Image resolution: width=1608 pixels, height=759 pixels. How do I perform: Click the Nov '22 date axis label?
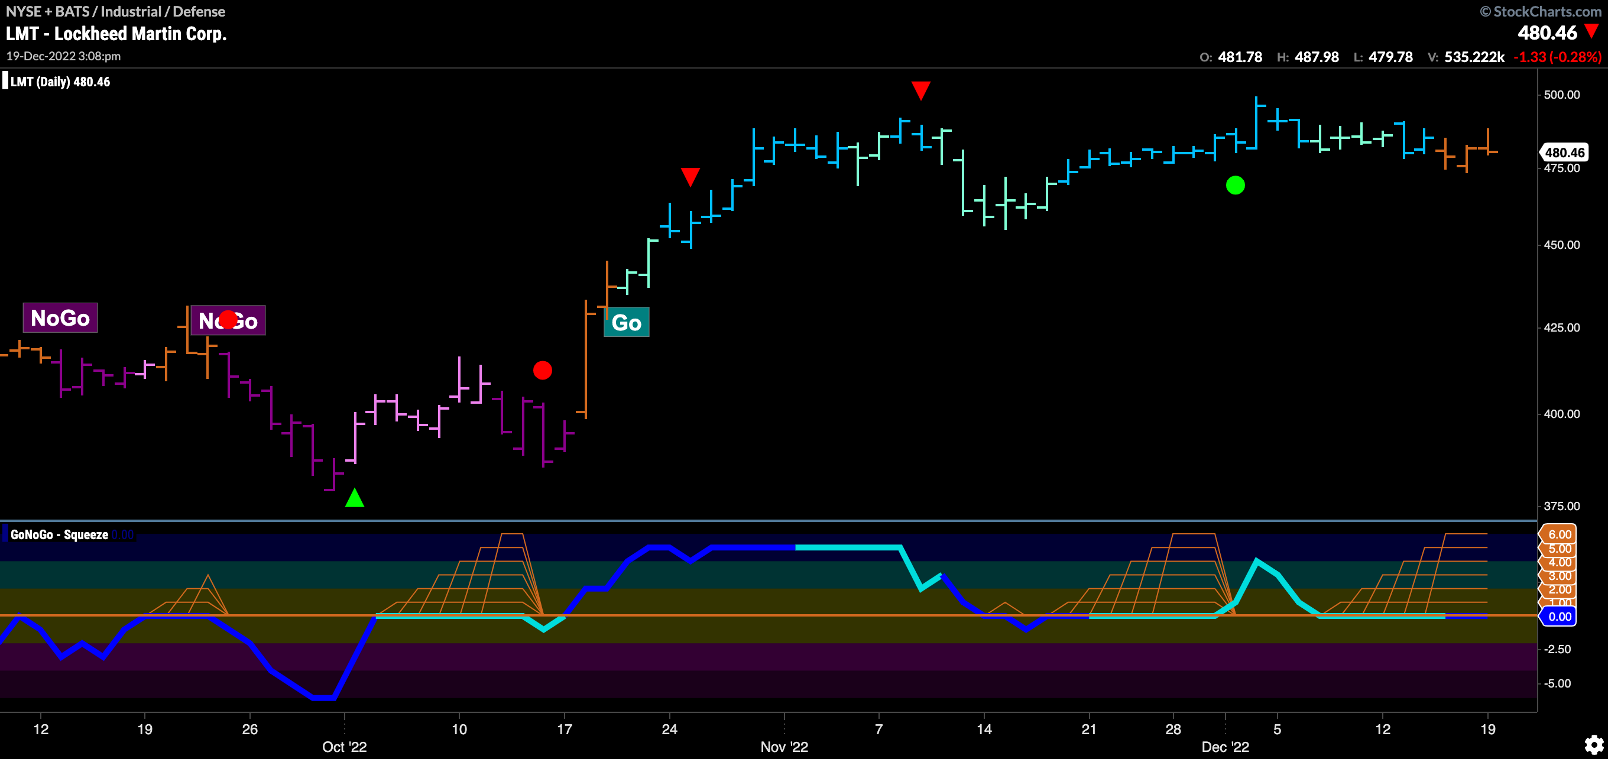(784, 747)
